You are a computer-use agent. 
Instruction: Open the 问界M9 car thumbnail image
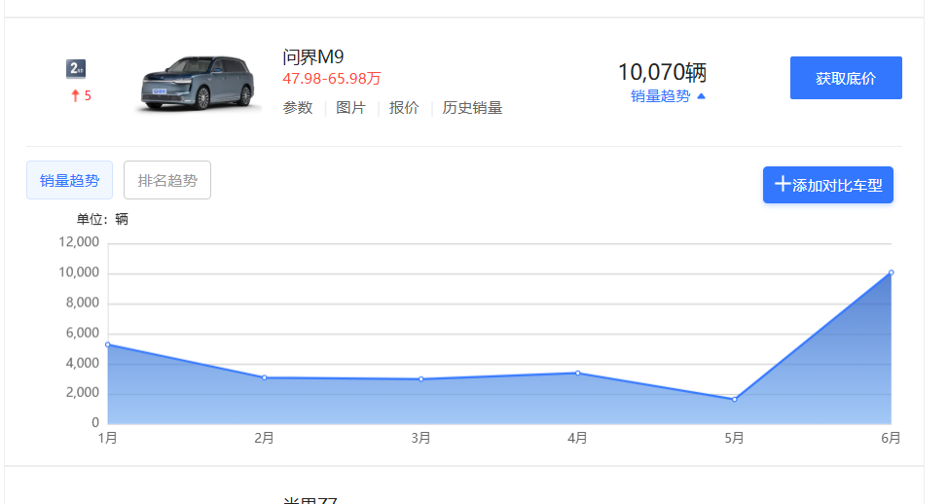(x=198, y=84)
